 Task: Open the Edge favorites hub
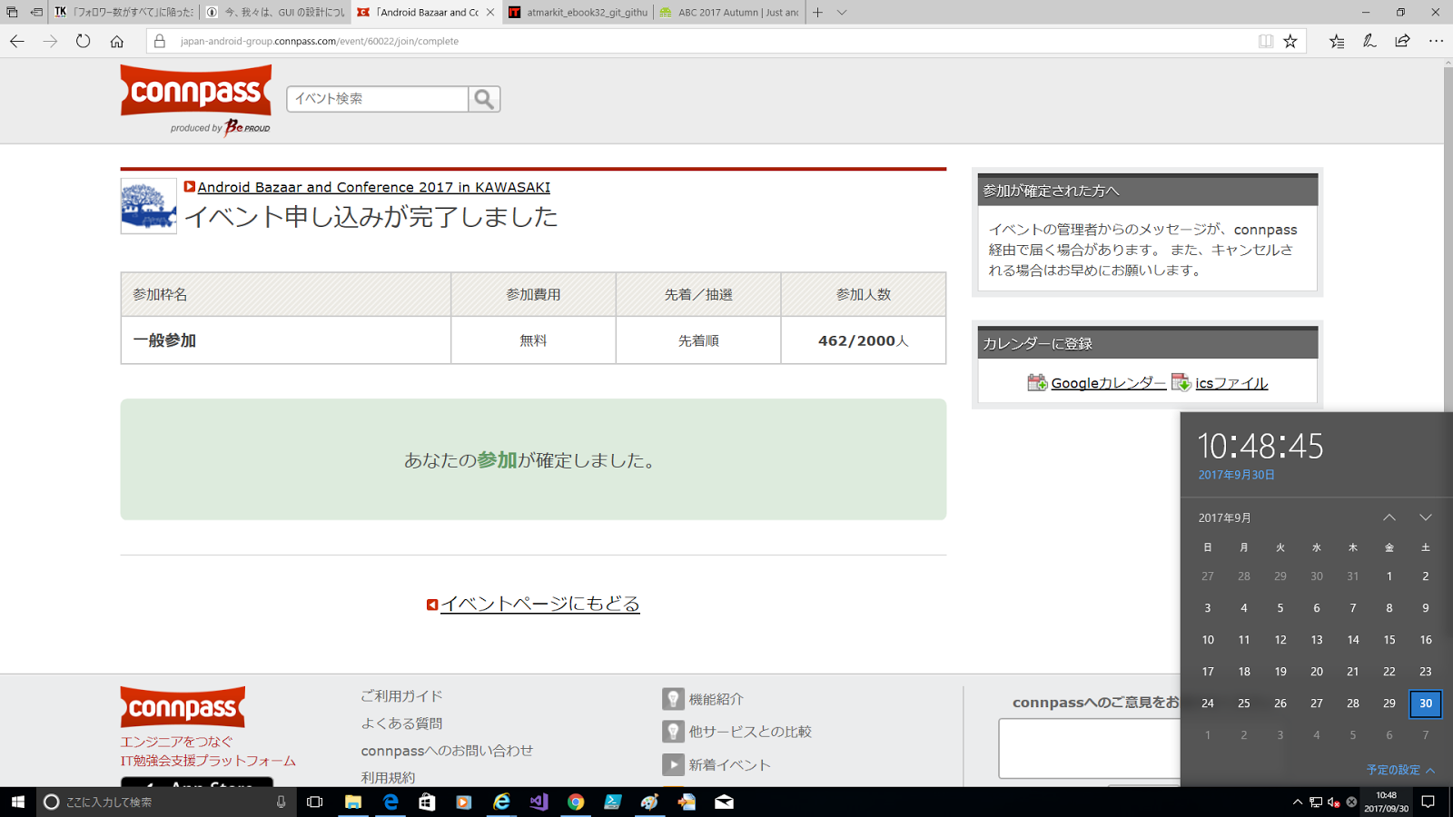click(1337, 41)
